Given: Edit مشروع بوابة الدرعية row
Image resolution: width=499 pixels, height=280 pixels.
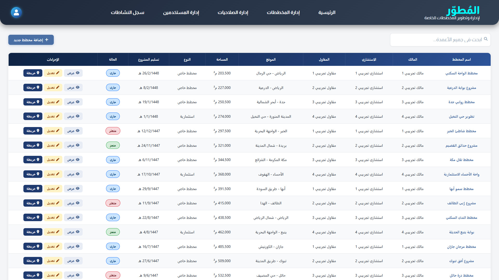Looking at the screenshot, I should 53,88.
